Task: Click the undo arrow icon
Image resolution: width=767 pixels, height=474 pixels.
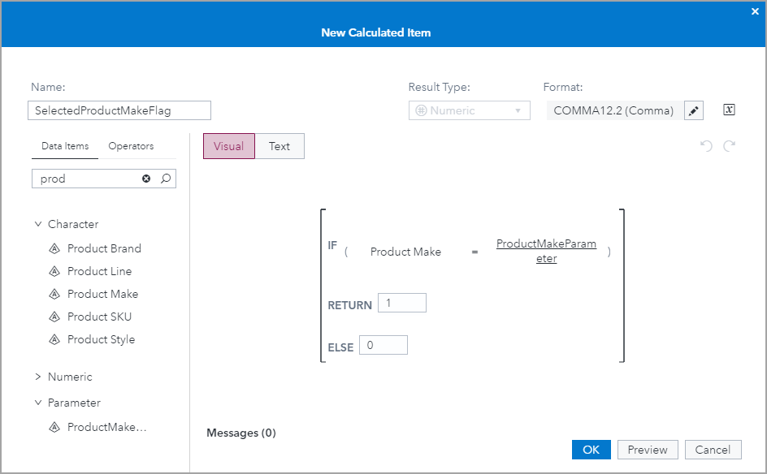Action: [706, 146]
